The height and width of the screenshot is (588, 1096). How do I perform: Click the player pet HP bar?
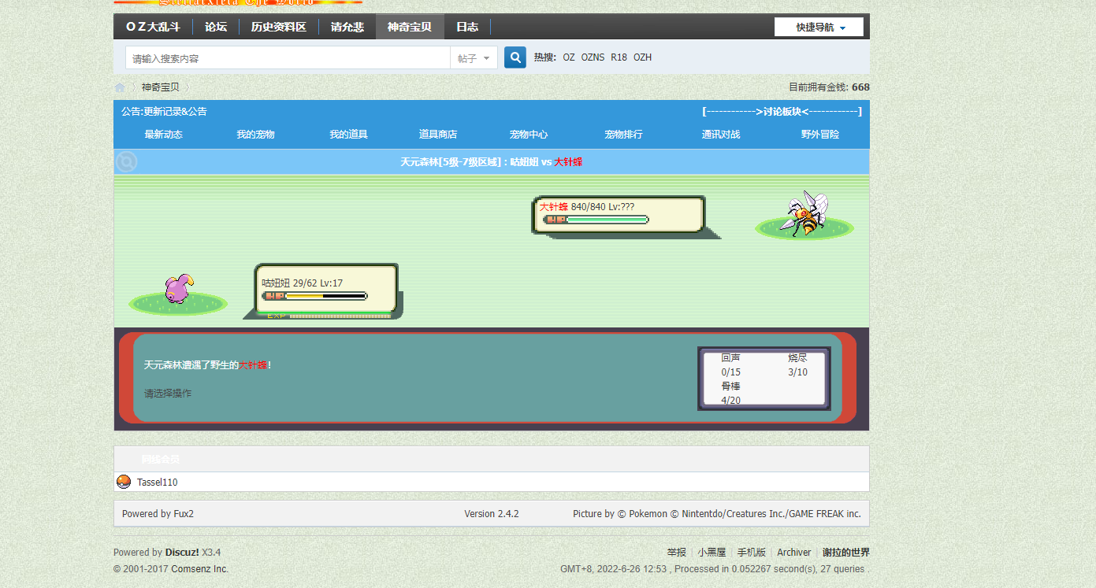click(x=315, y=296)
